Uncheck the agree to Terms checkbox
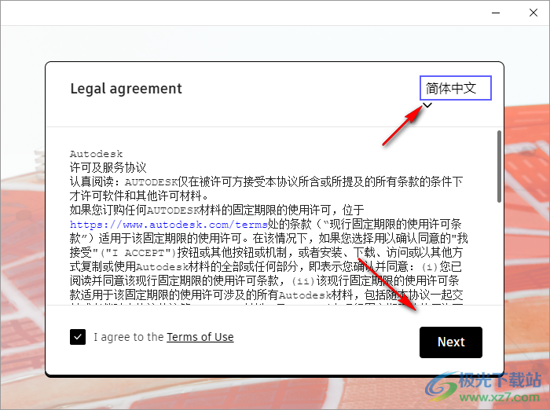Image resolution: width=550 pixels, height=410 pixels. (78, 337)
